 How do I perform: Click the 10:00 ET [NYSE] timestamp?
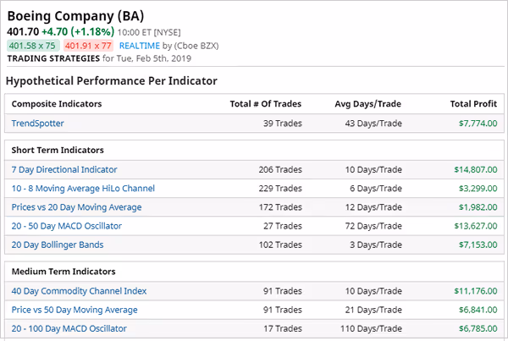tap(149, 33)
